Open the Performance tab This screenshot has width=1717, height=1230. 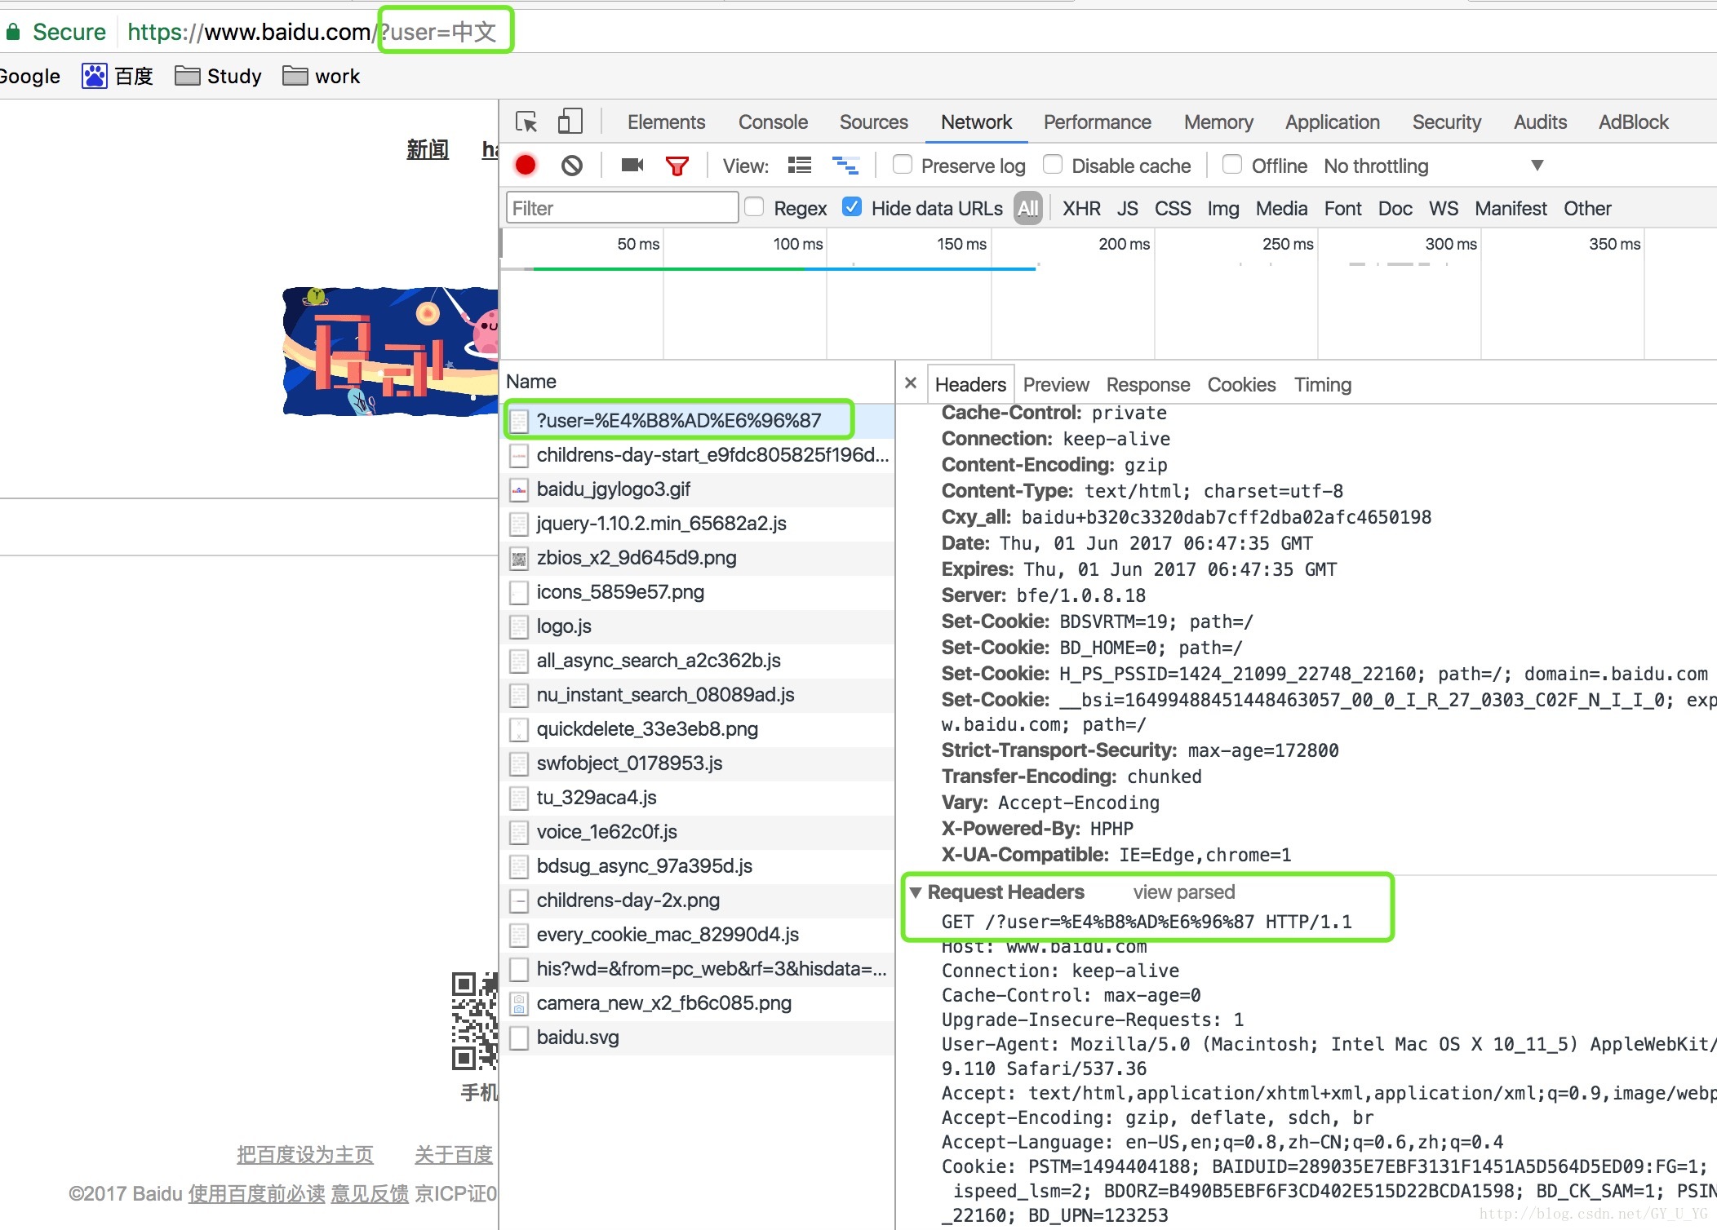[x=1097, y=122]
